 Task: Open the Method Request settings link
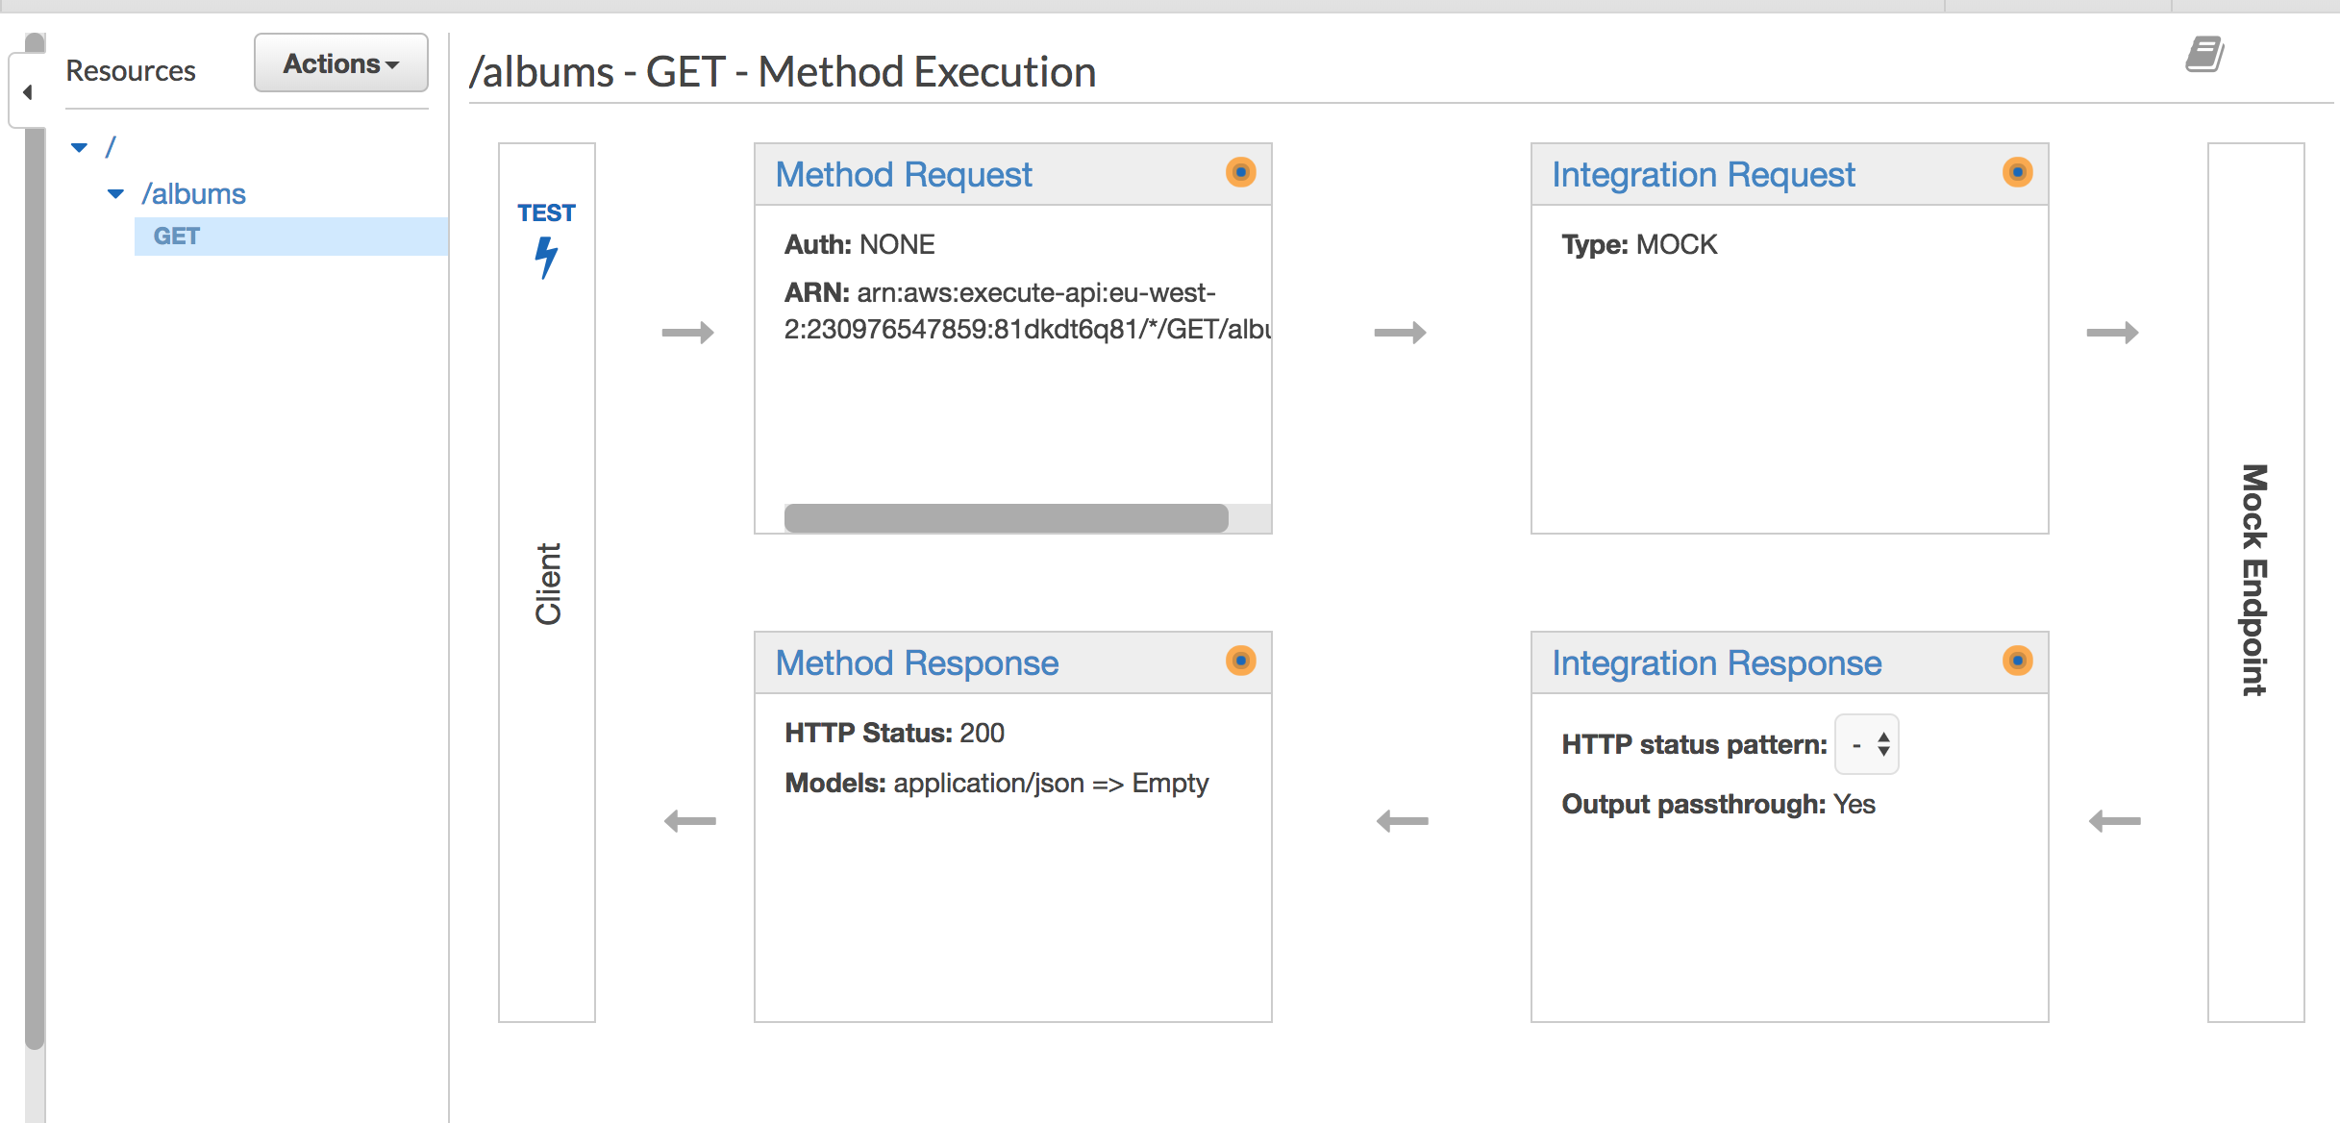[x=903, y=175]
